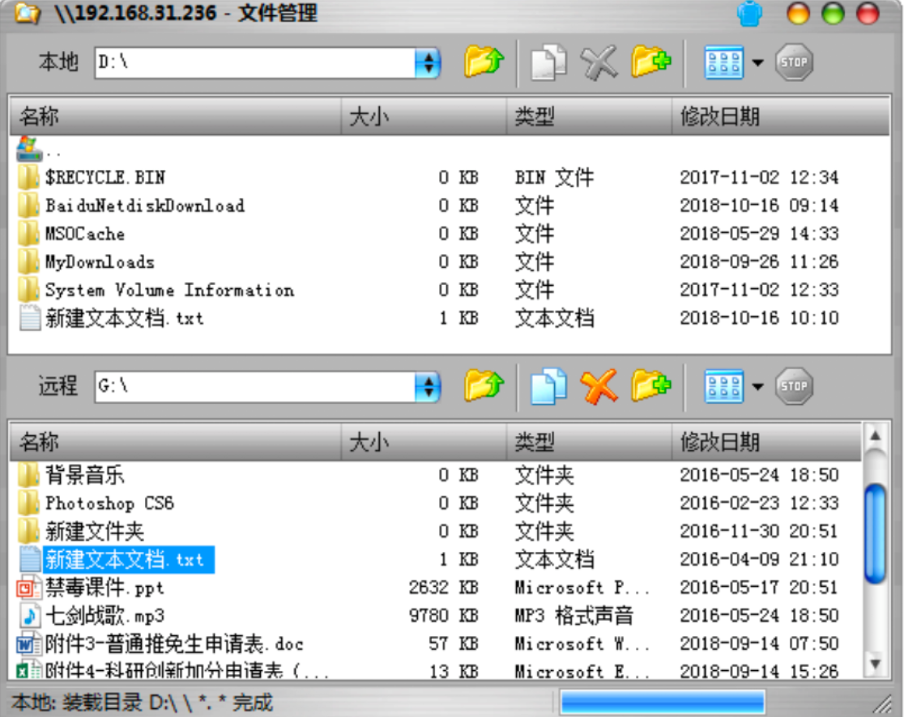Click local view mode icon
The image size is (904, 717).
click(723, 62)
